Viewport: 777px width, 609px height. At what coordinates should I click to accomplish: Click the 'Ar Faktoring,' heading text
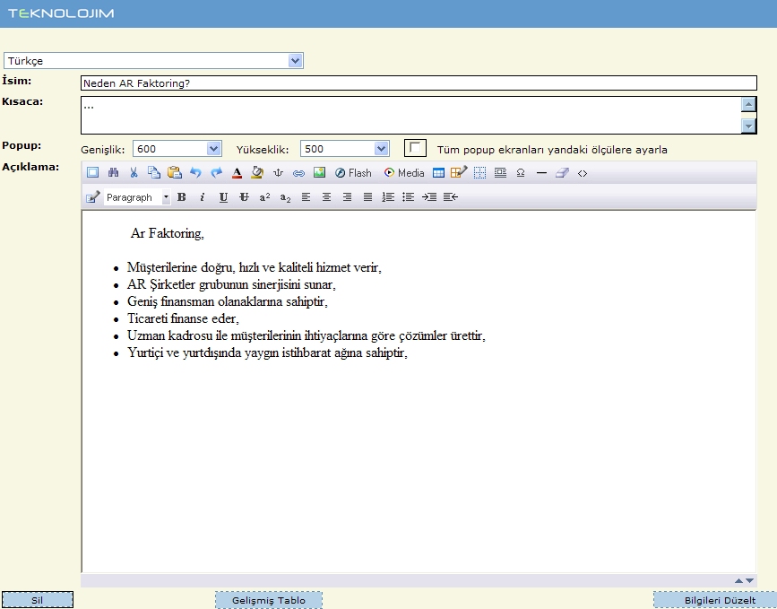point(168,233)
